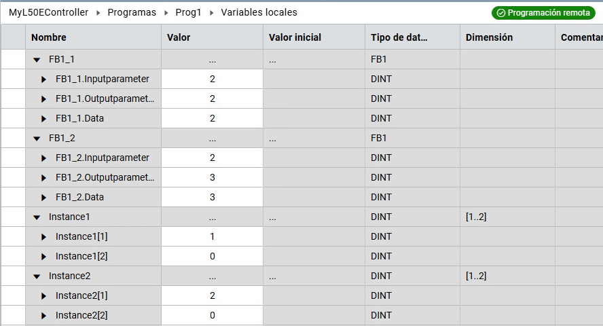Select Prog1 in the breadcrumb

pos(188,12)
